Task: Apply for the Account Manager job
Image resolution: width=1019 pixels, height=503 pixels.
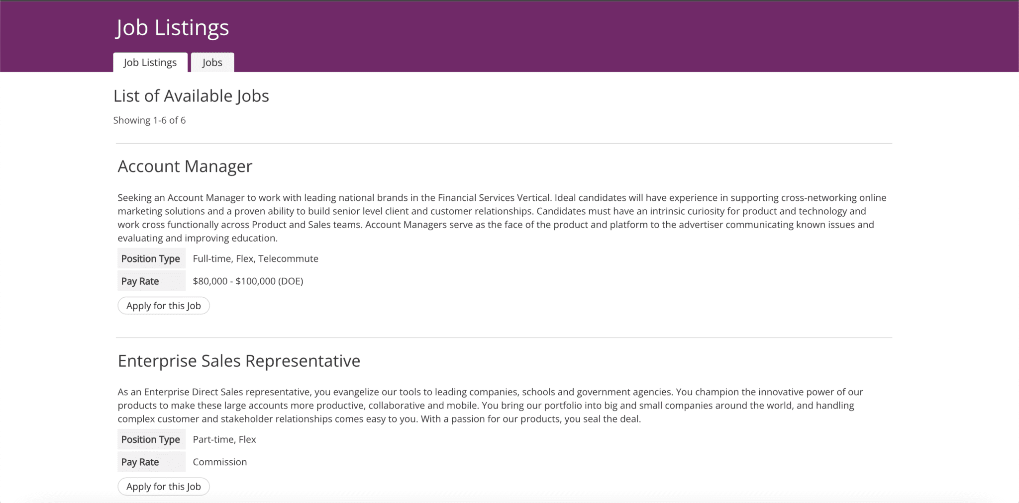Action: pyautogui.click(x=163, y=306)
